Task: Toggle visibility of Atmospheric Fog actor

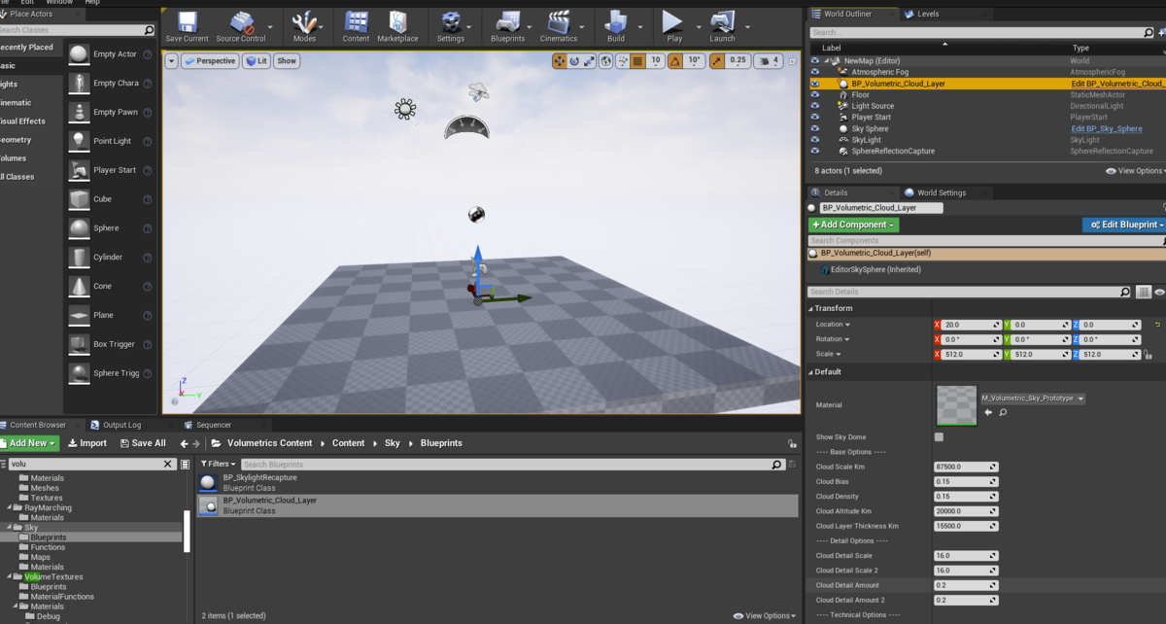Action: point(815,72)
